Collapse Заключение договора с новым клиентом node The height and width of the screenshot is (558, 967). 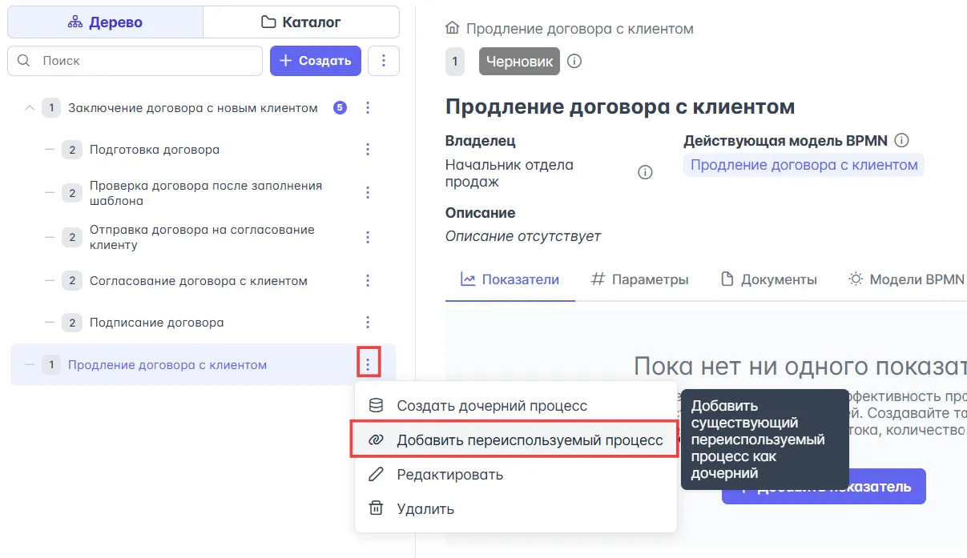pos(30,108)
